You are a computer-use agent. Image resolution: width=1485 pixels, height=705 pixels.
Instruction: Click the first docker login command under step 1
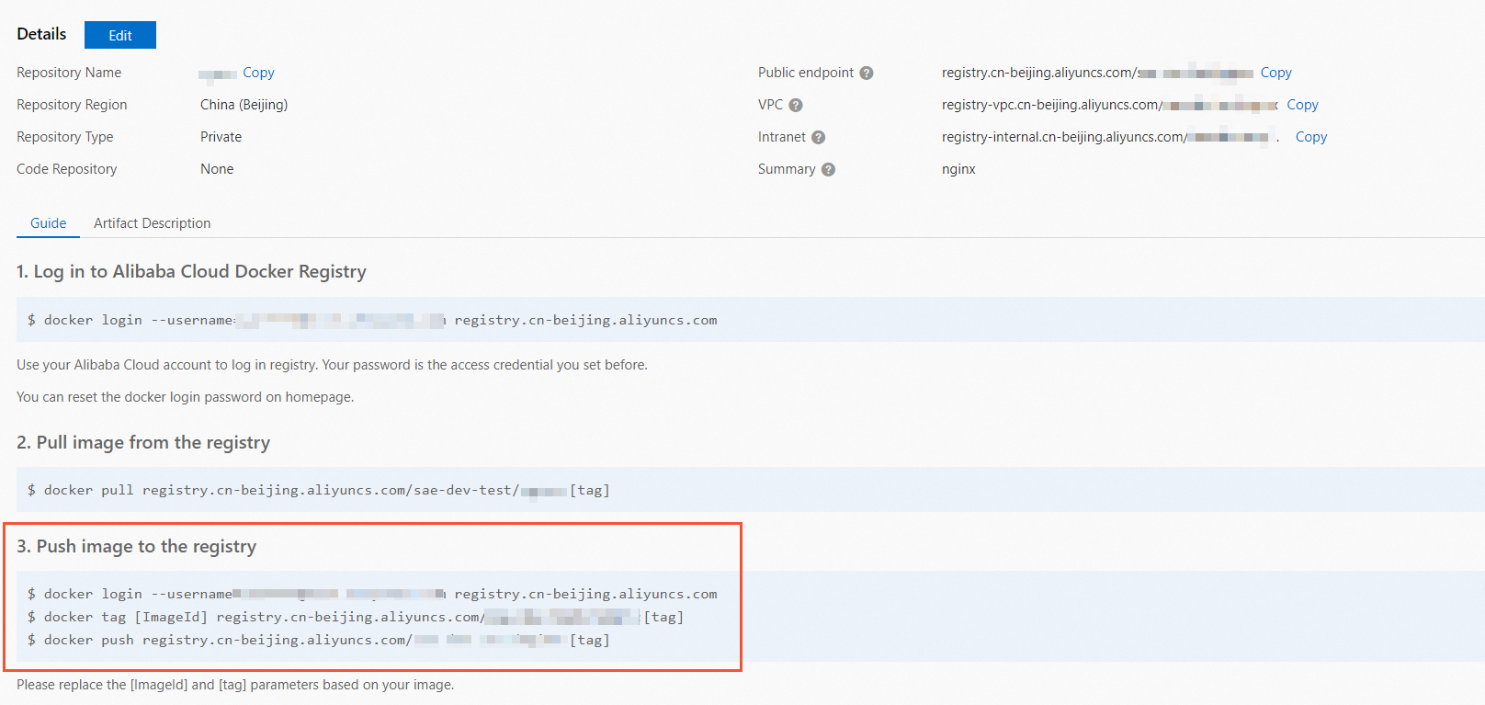click(372, 320)
